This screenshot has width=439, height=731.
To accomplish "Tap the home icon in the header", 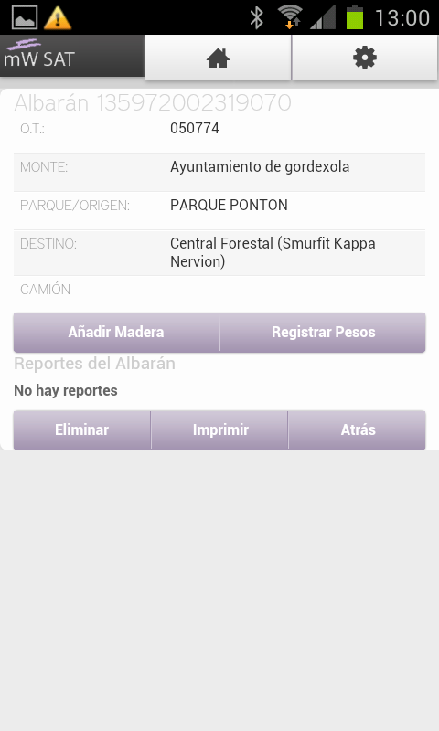I will click(x=218, y=58).
